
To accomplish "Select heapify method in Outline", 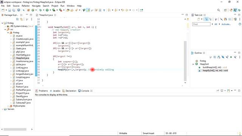I will click(x=215, y=71).
